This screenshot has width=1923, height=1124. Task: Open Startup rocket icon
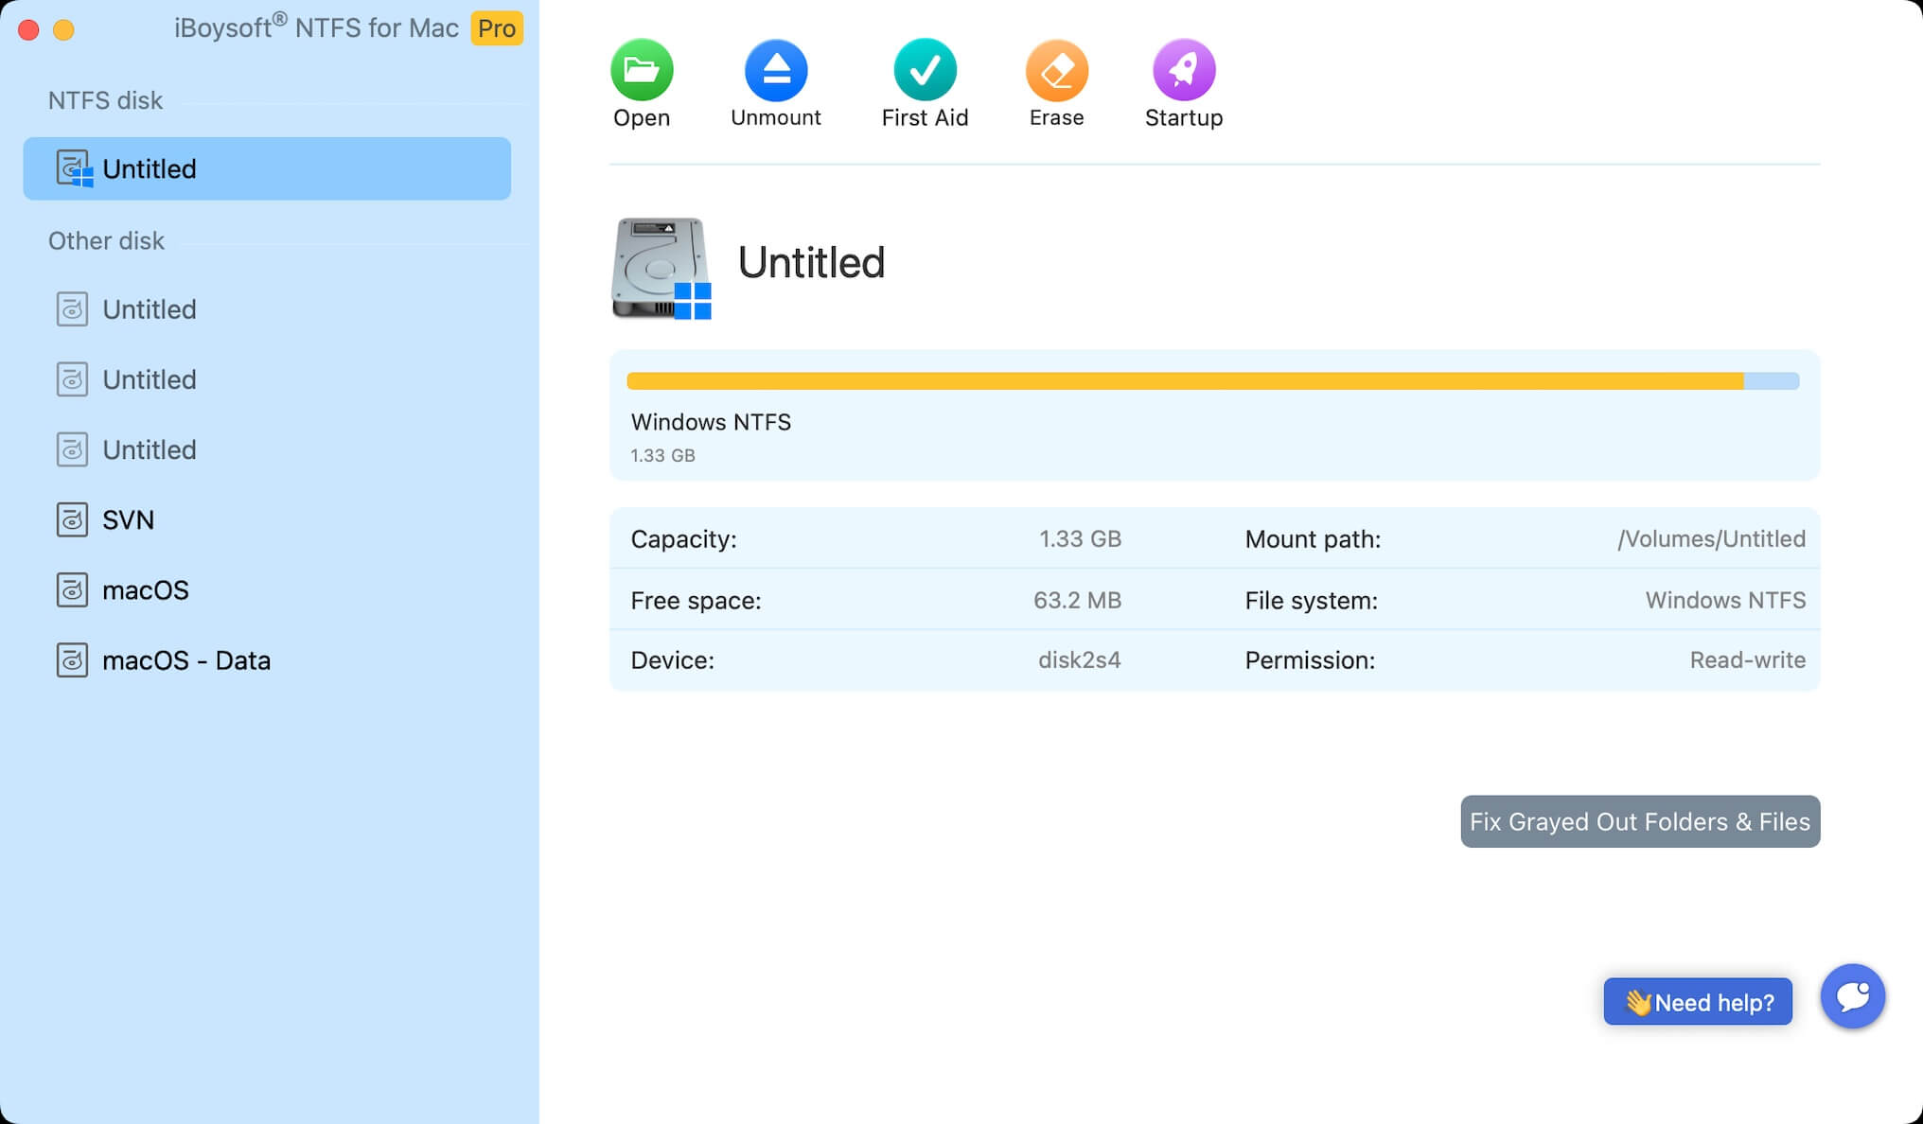tap(1183, 70)
